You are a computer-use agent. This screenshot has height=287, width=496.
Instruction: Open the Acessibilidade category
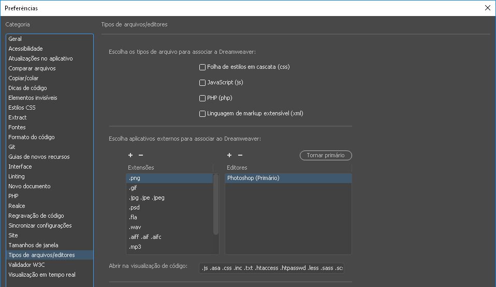50,49
